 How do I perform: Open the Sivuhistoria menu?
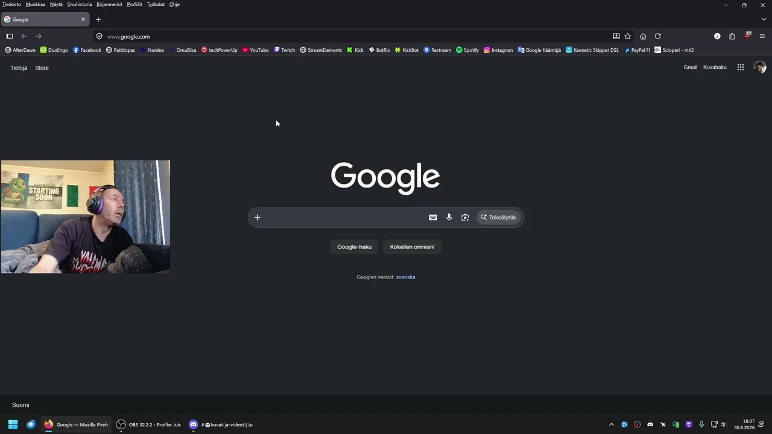coord(80,4)
